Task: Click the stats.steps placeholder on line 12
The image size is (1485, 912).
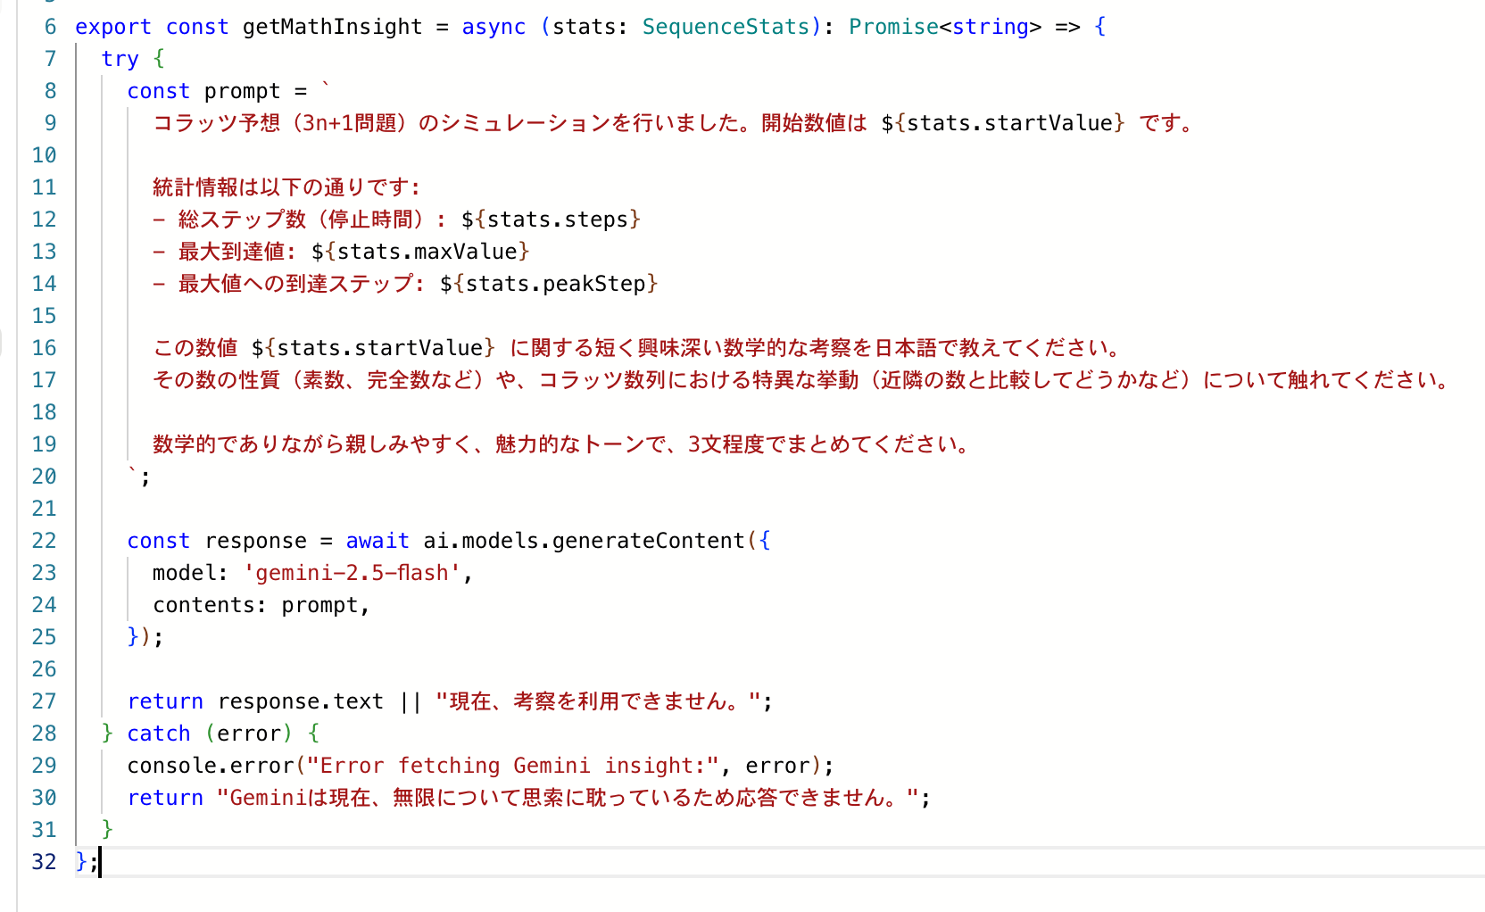Action: pyautogui.click(x=552, y=219)
